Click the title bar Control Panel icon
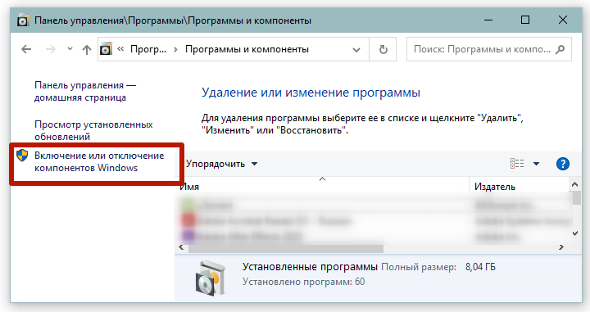This screenshot has height=312, width=590. click(23, 20)
